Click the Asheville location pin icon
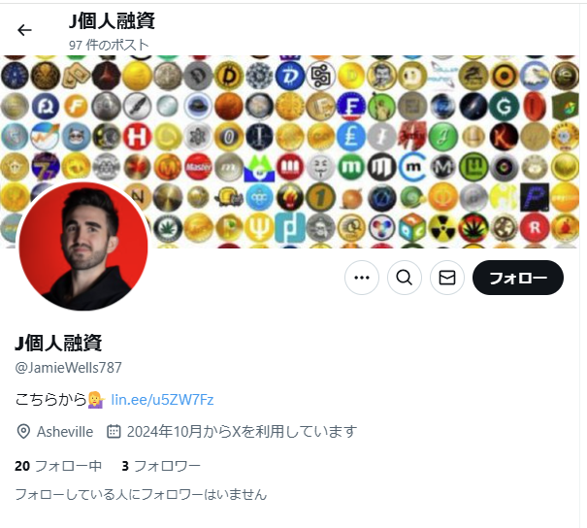Viewport: 587px width, 528px height. point(23,432)
